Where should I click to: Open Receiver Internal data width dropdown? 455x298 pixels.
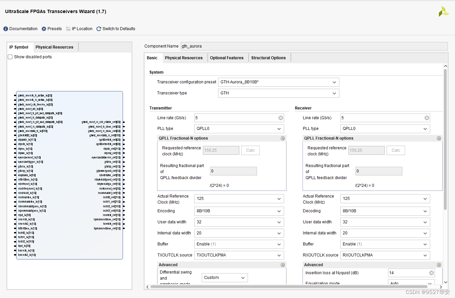coord(385,233)
